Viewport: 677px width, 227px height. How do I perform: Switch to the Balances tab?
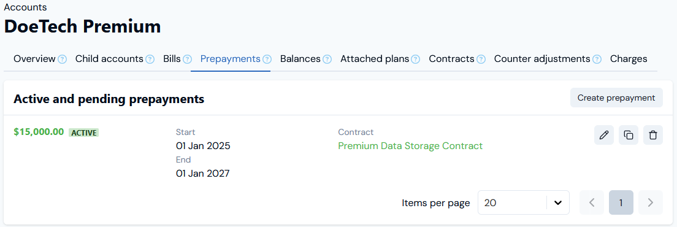300,59
